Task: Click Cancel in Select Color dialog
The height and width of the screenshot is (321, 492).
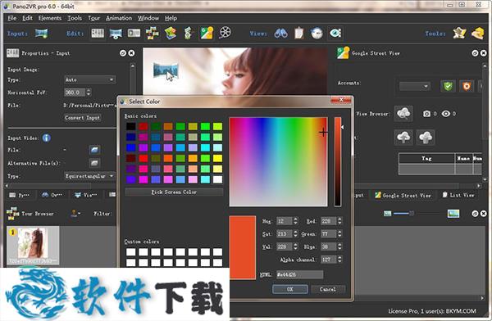Action: coord(328,289)
